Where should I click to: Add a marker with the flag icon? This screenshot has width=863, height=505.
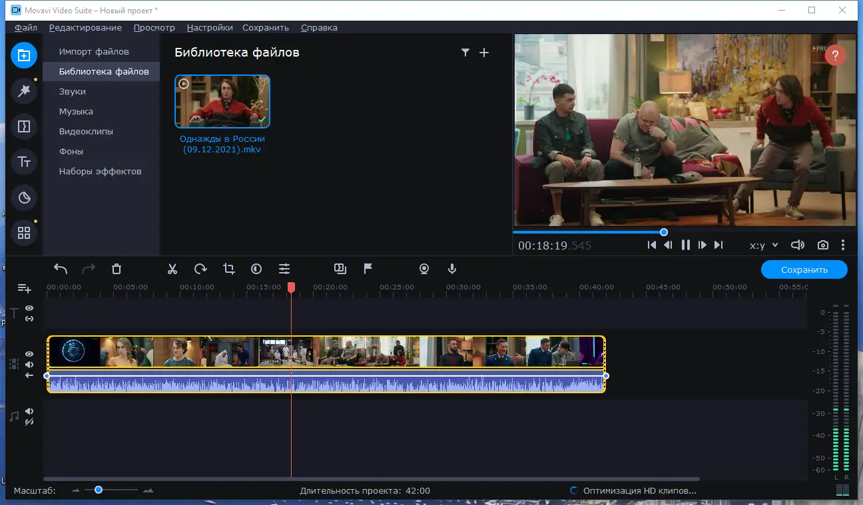368,269
